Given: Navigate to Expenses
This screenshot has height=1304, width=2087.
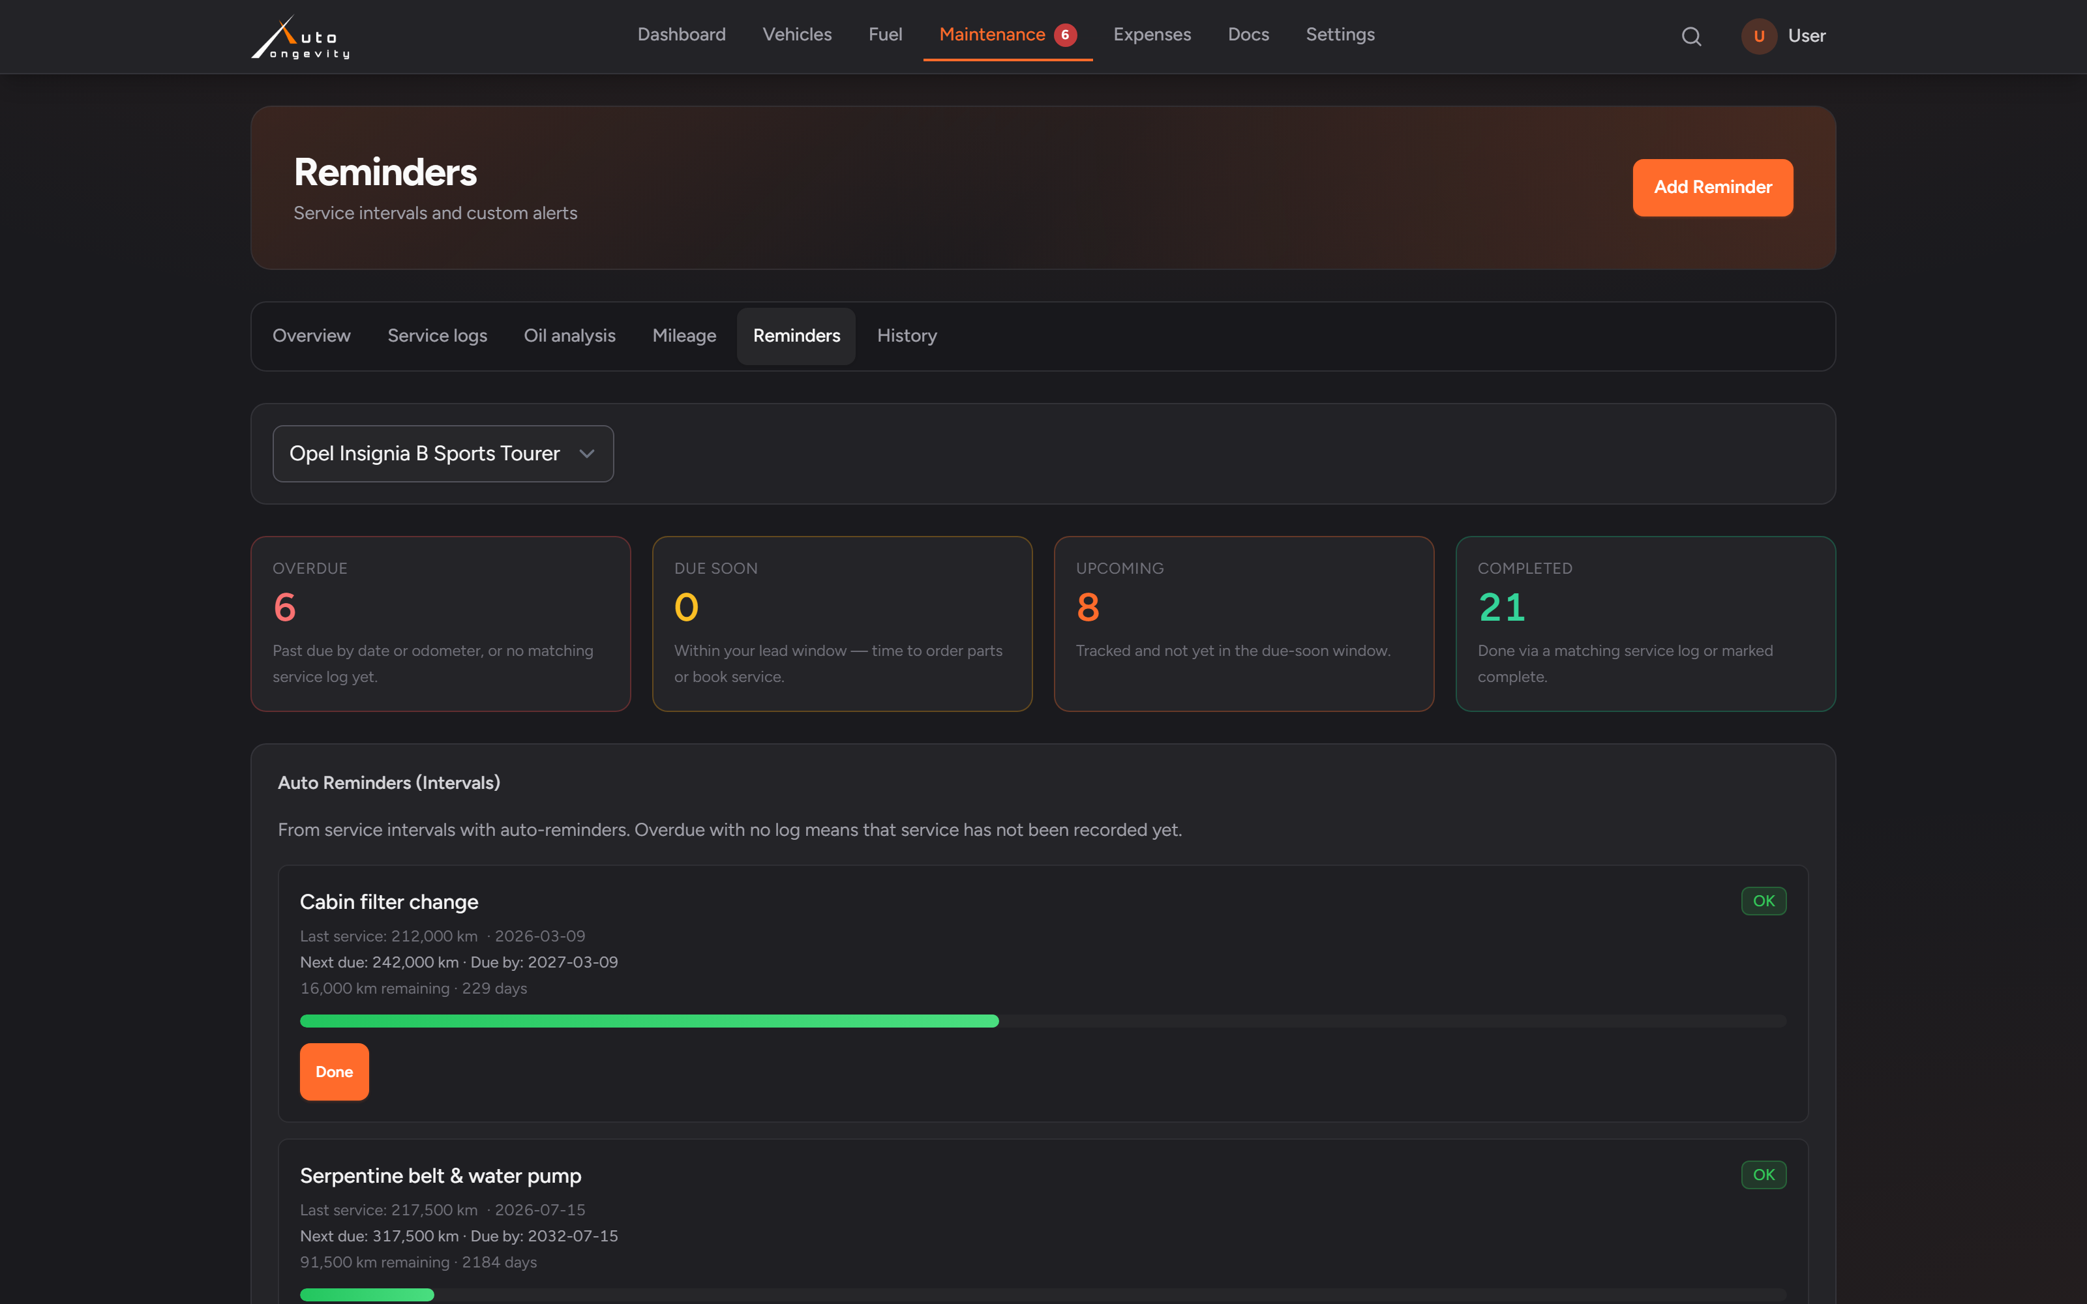Looking at the screenshot, I should pyautogui.click(x=1152, y=35).
